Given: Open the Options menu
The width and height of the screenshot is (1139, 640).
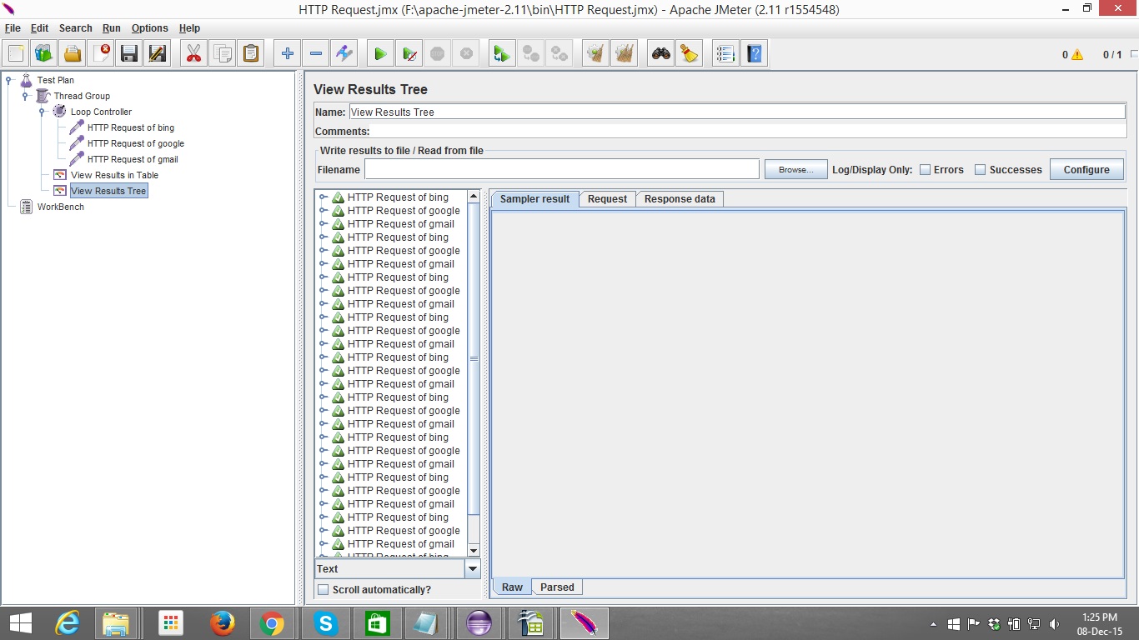Looking at the screenshot, I should (150, 28).
